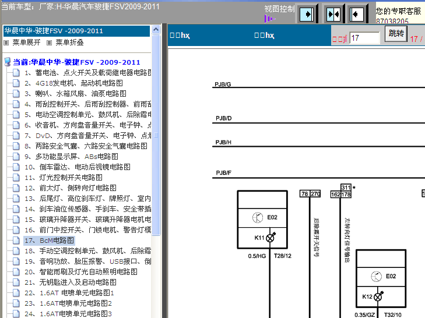Click the computer icon at the tree root
The width and height of the screenshot is (425, 318).
pos(8,62)
